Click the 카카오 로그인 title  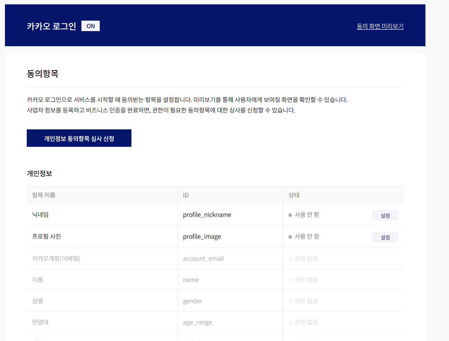coord(51,26)
